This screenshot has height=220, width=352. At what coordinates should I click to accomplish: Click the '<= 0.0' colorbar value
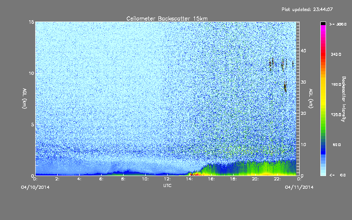point(337,175)
